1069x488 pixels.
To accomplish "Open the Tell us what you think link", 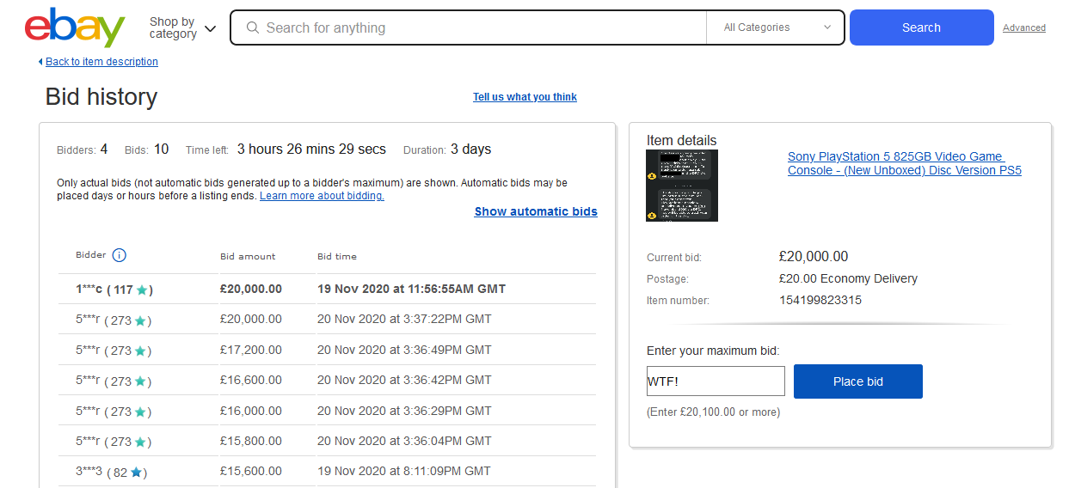I will pyautogui.click(x=525, y=97).
